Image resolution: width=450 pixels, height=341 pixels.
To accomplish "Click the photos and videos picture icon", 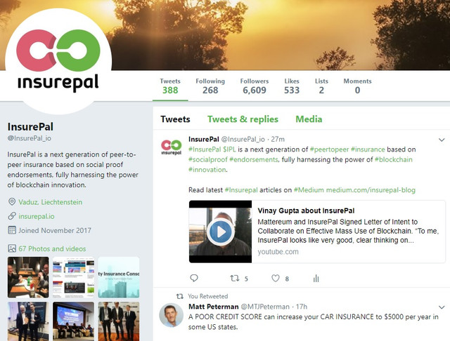I will [12, 248].
